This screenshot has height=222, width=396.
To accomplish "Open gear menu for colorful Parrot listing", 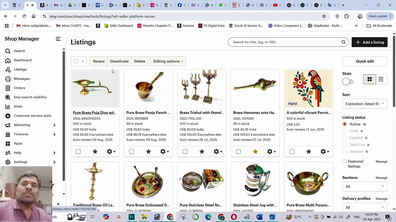I will [x=325, y=151].
